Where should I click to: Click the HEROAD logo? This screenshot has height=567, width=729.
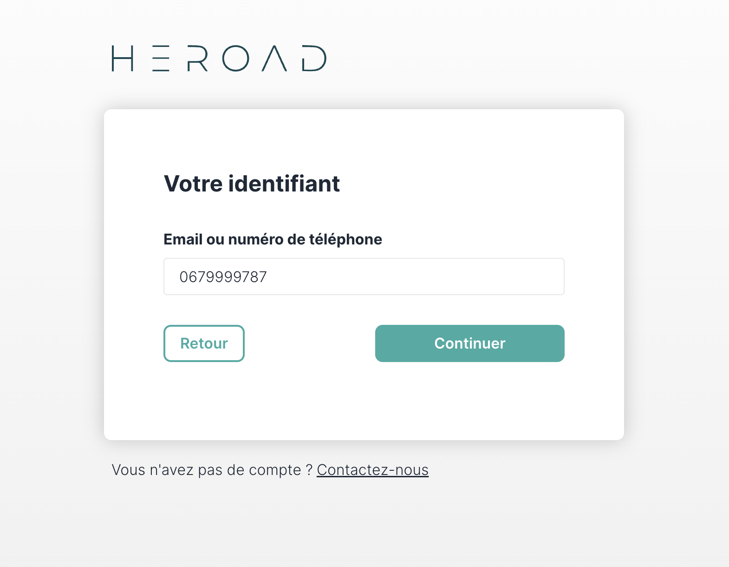click(x=219, y=58)
